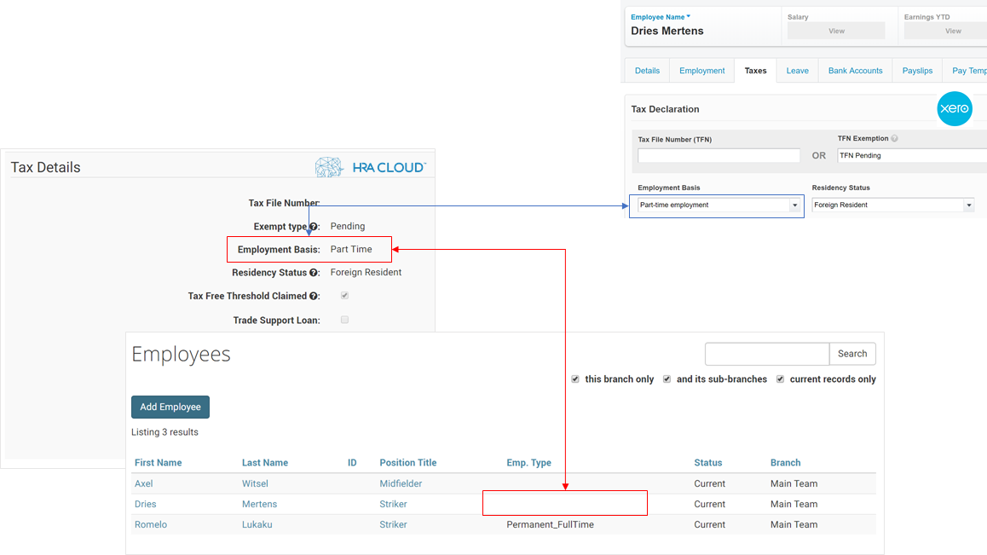Screen dimensions: 987x555
Task: Click the Witsel last name link
Action: click(x=255, y=484)
